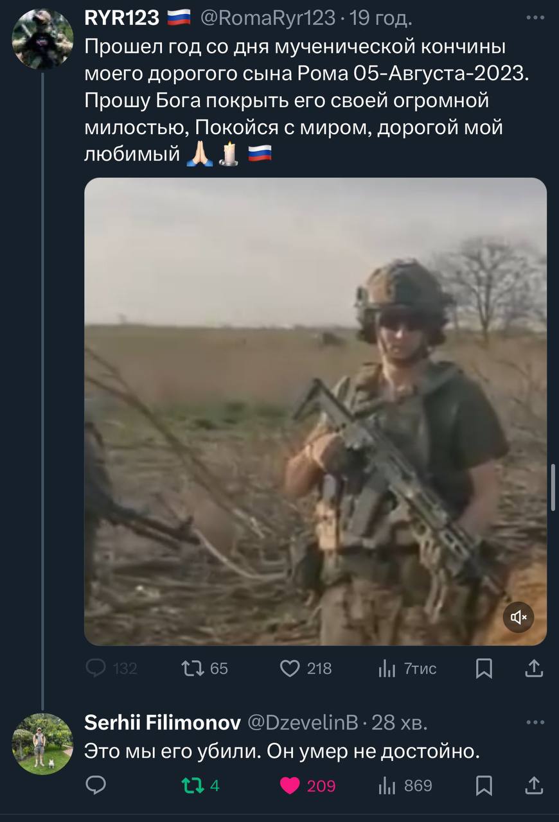
Task: Bookmark Serhii Filimonov's reply
Action: [484, 785]
